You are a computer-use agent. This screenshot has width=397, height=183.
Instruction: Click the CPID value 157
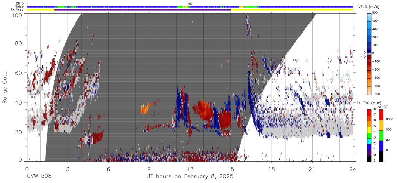pyautogui.click(x=190, y=4)
